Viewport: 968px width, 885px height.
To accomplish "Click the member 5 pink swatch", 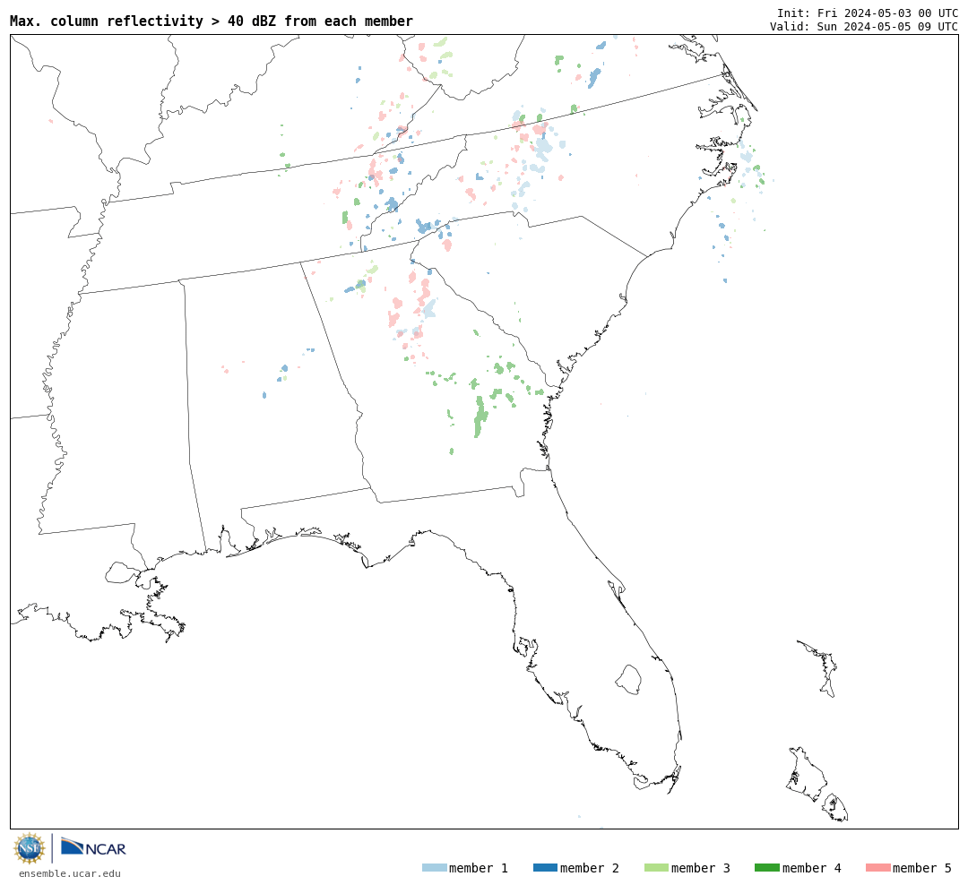I will point(877,867).
